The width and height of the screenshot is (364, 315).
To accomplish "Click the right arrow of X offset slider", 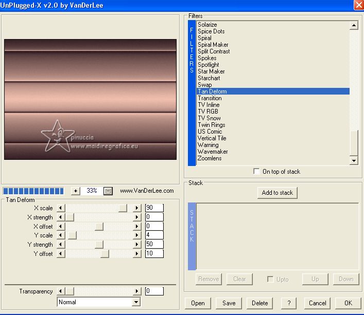I will [137, 226].
